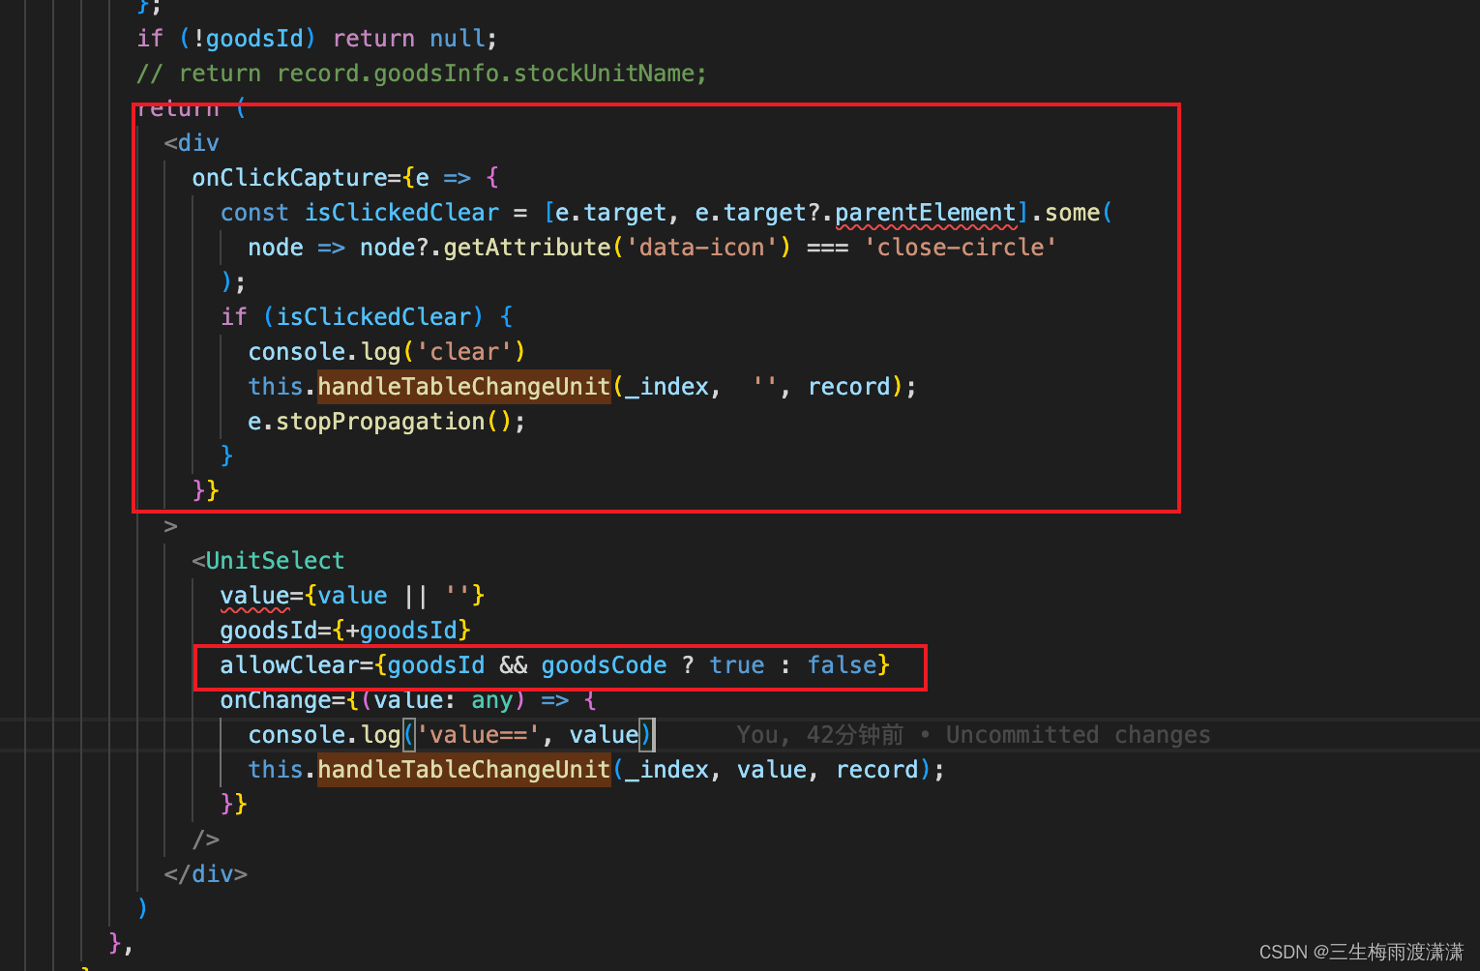Click the closing </div> tag
This screenshot has height=971, width=1480.
coord(206,873)
